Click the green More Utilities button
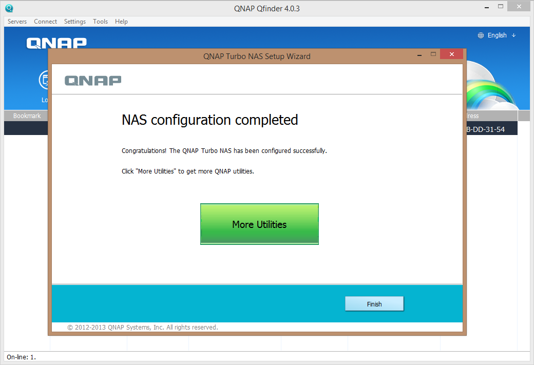 tap(259, 224)
